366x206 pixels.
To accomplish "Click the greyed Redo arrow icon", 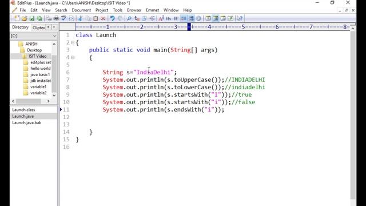I will [x=120, y=18].
